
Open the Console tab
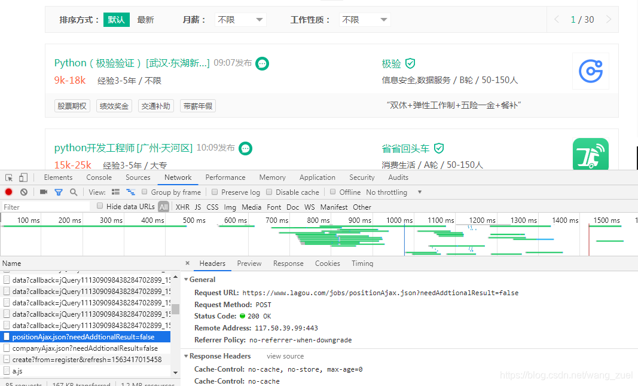(99, 177)
